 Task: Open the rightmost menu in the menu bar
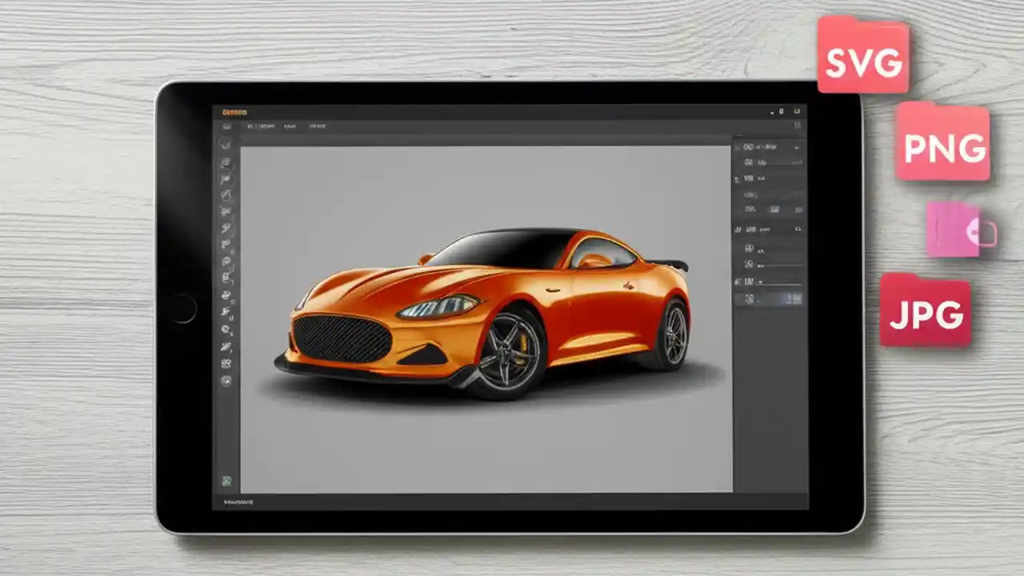pyautogui.click(x=317, y=126)
